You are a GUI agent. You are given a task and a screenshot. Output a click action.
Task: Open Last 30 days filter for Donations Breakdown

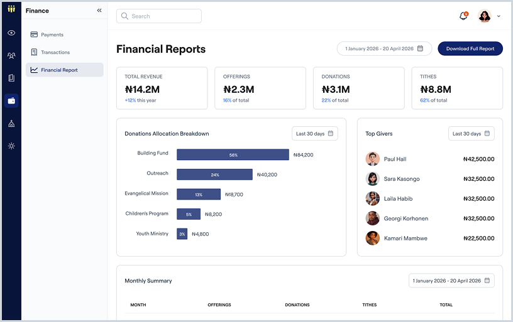[x=315, y=134]
